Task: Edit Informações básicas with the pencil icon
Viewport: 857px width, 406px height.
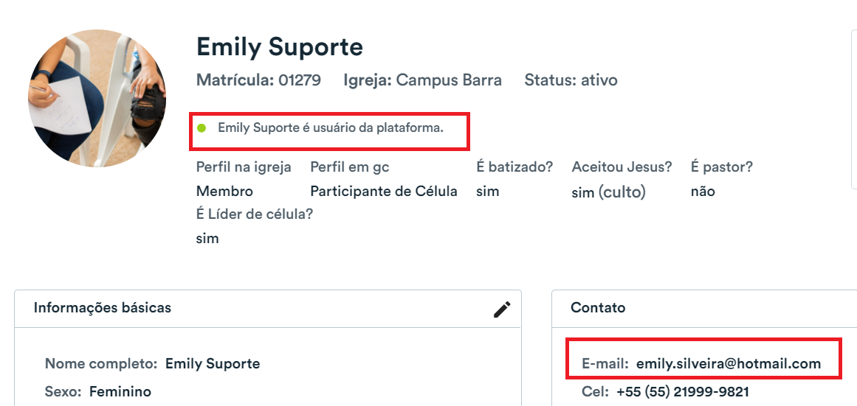Action: pos(502,309)
